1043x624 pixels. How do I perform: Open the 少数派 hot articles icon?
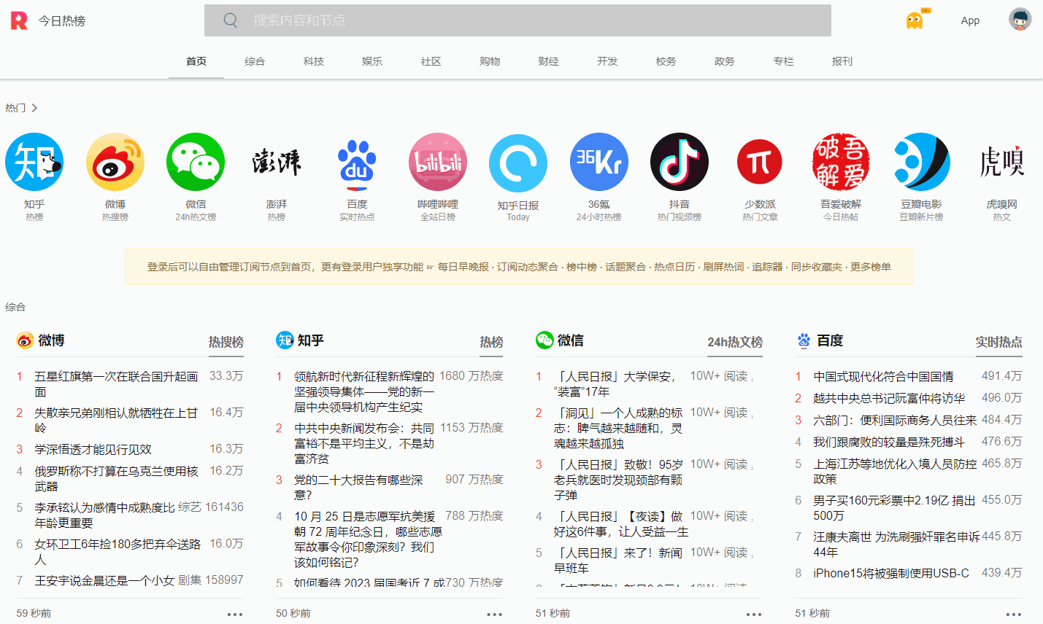(760, 162)
